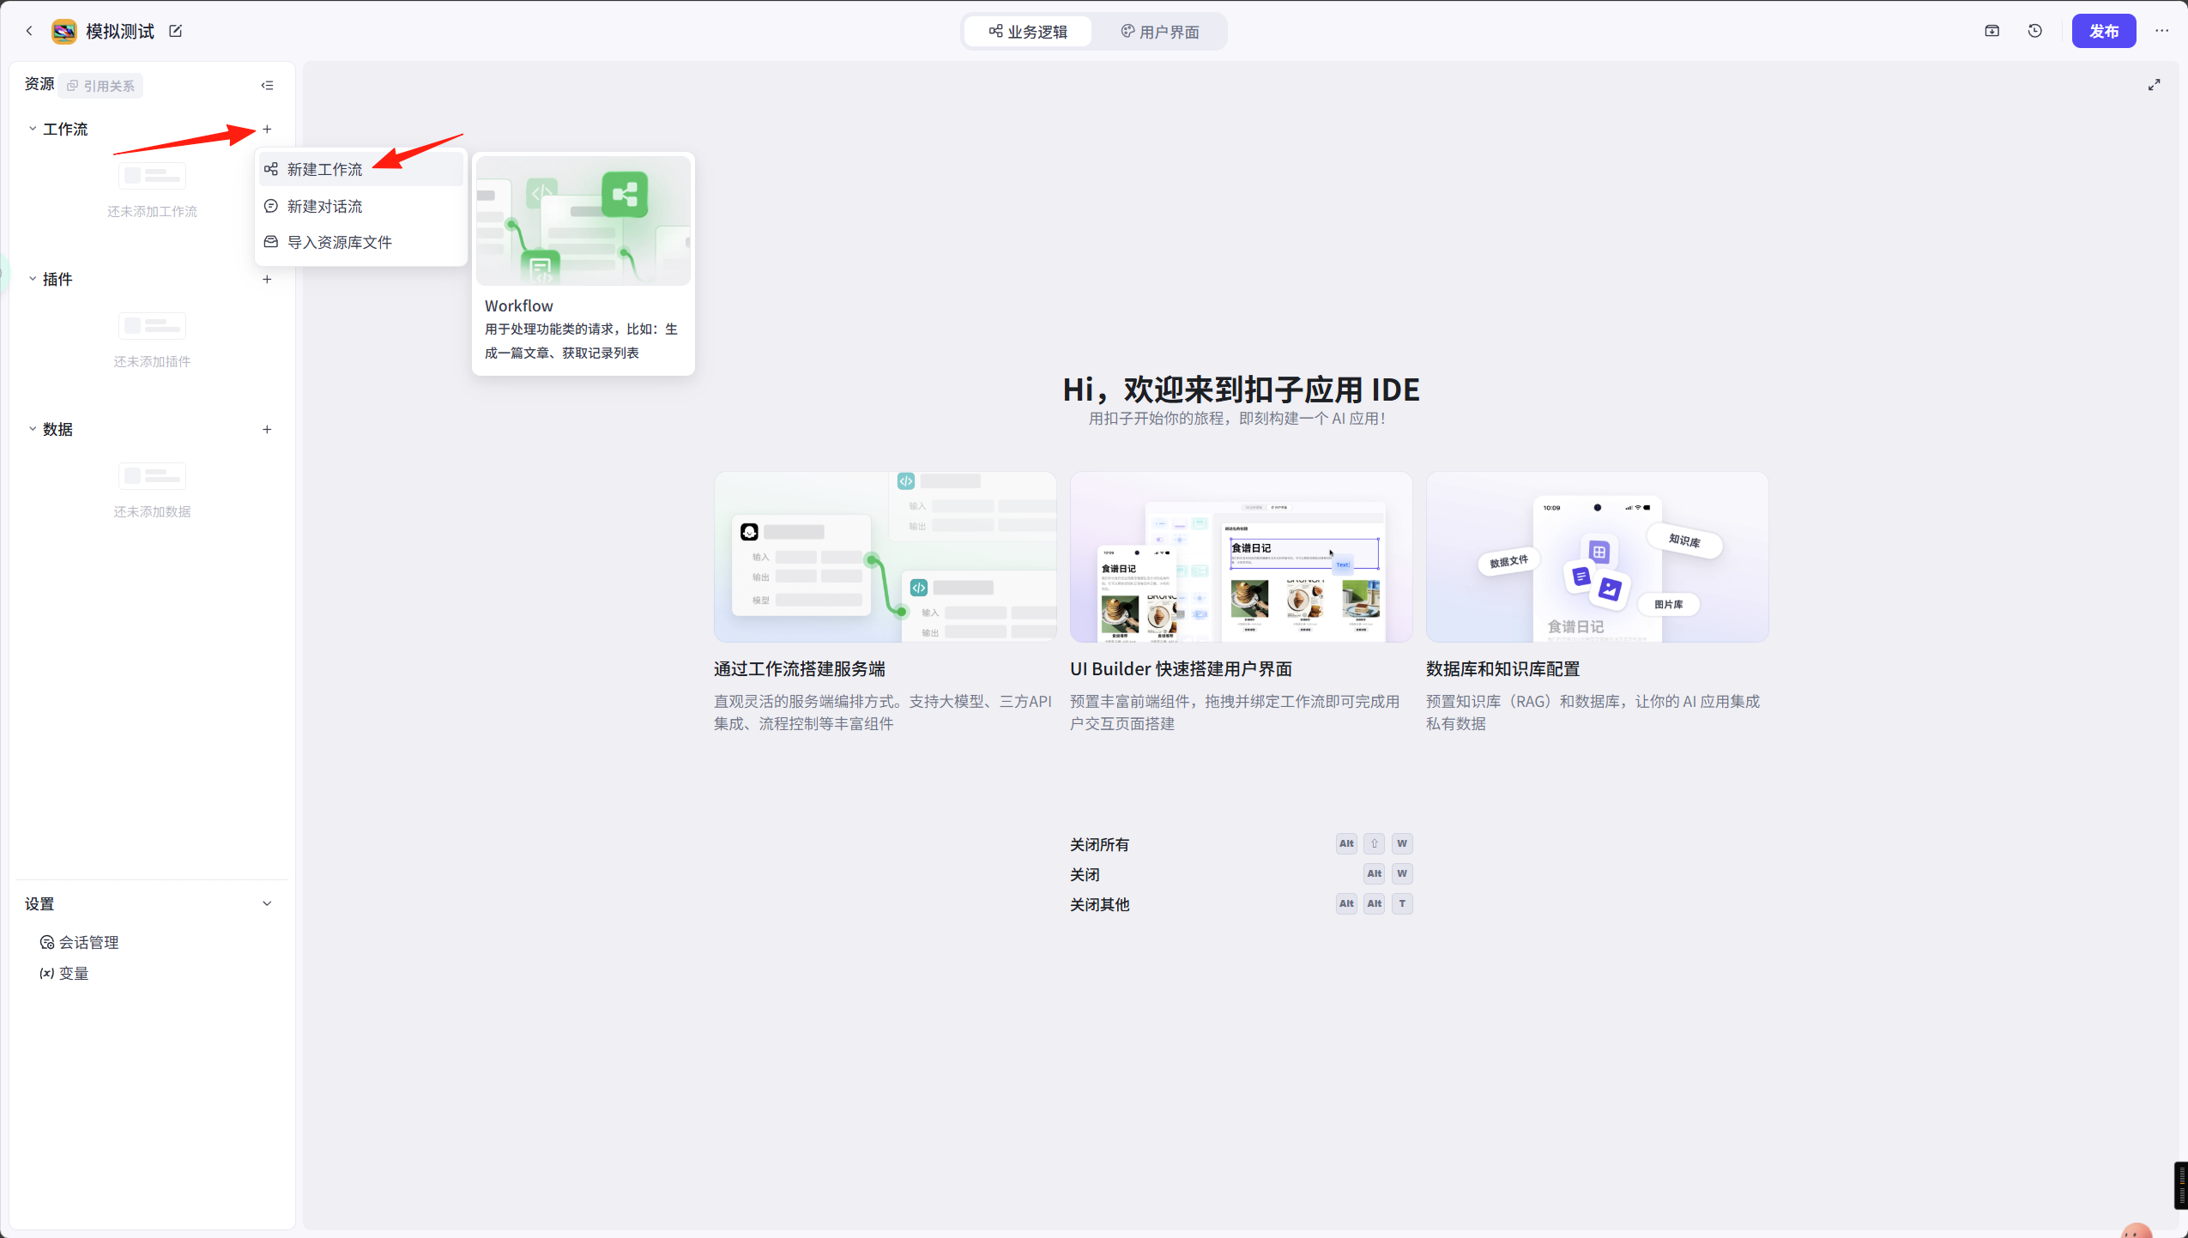This screenshot has height=1238, width=2188.
Task: Add a new item to 工作流
Action: pos(267,129)
